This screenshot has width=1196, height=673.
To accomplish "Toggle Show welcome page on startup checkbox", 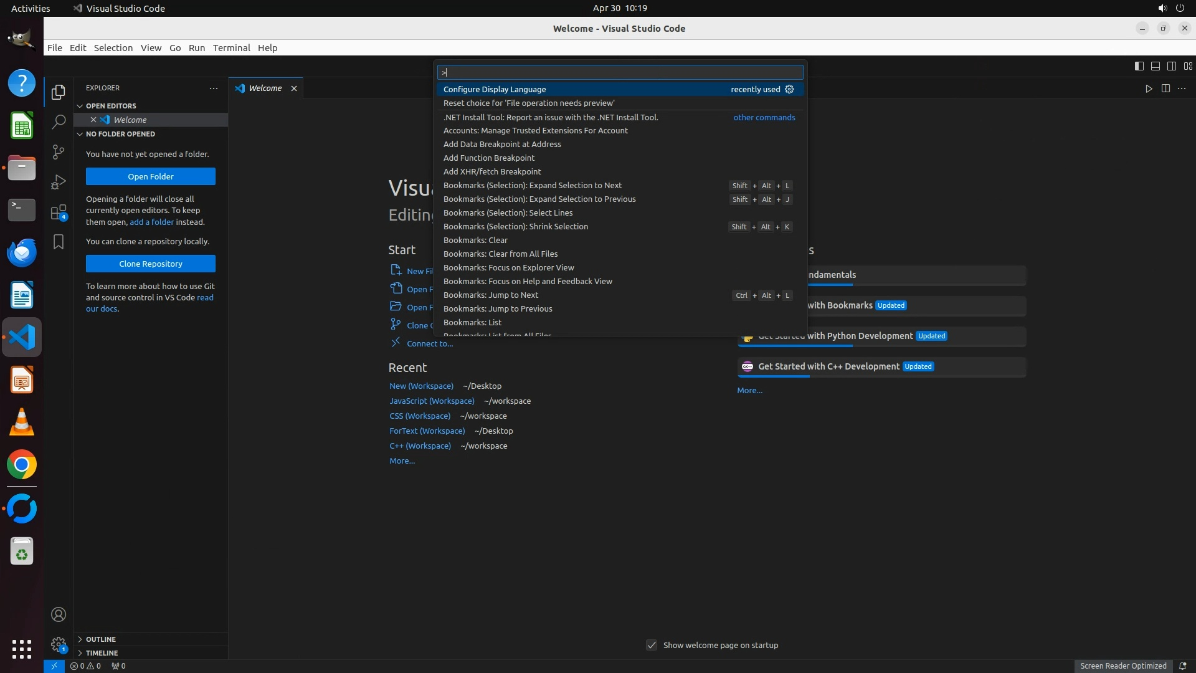I will 652,645.
